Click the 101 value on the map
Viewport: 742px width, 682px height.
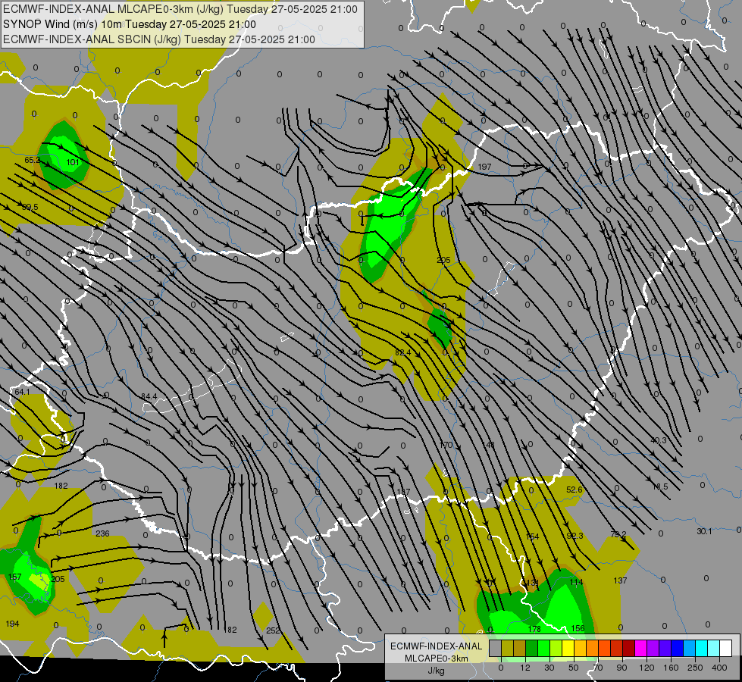(x=73, y=162)
